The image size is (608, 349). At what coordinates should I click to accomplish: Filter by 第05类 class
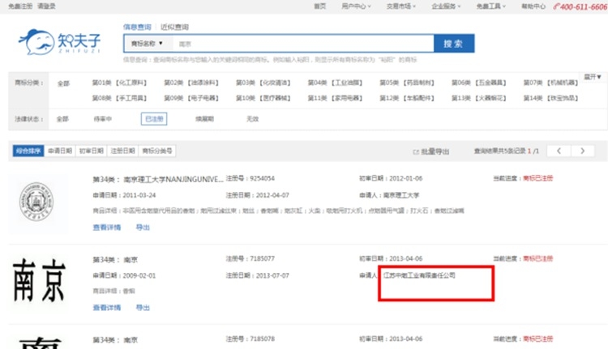coord(407,83)
